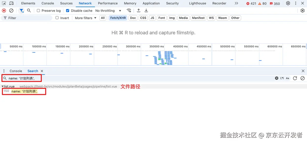Select the All request type filter
The width and height of the screenshot is (307, 143).
point(103,18)
